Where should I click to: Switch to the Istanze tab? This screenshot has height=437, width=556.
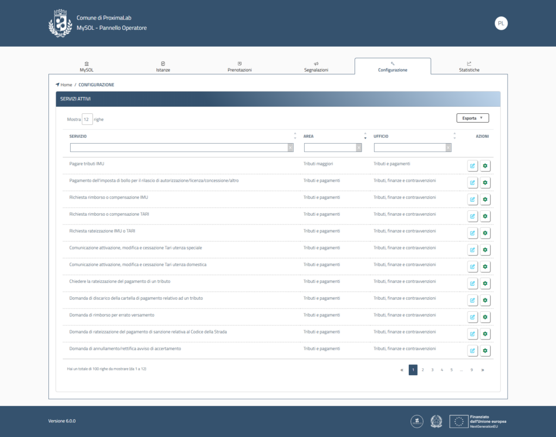coord(163,67)
